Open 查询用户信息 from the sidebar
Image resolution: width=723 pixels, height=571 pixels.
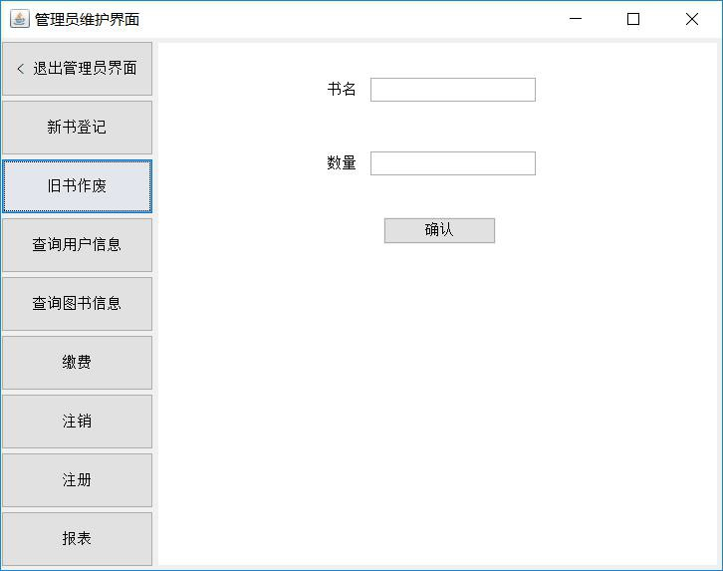pos(77,245)
